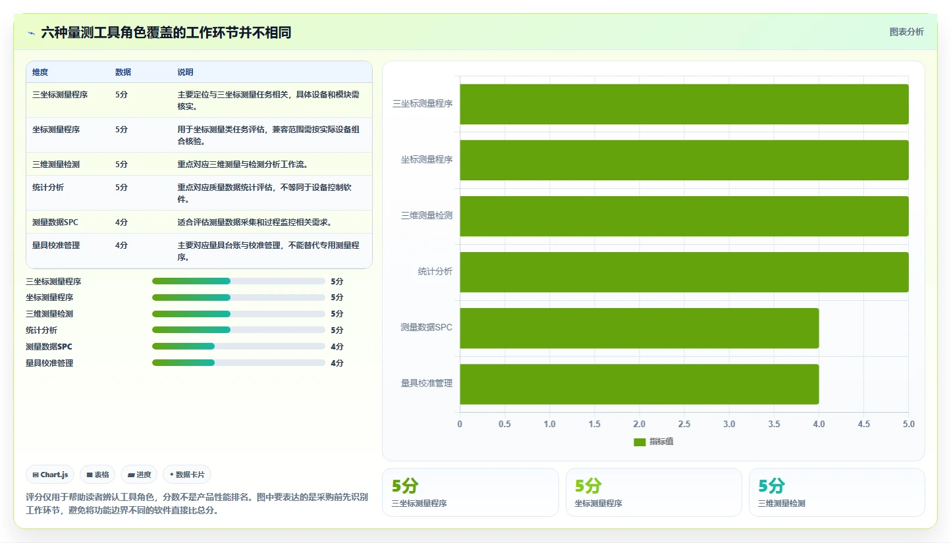Open the 5分 三坐标测量程序 data card

tap(470, 492)
